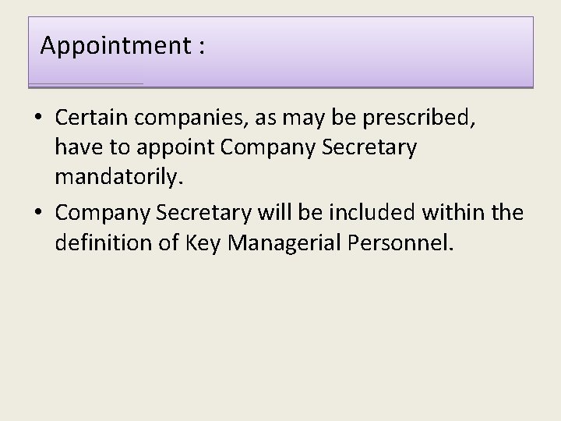Click the thin underline below the title
This screenshot has width=561, height=421.
pyautogui.click(x=86, y=83)
